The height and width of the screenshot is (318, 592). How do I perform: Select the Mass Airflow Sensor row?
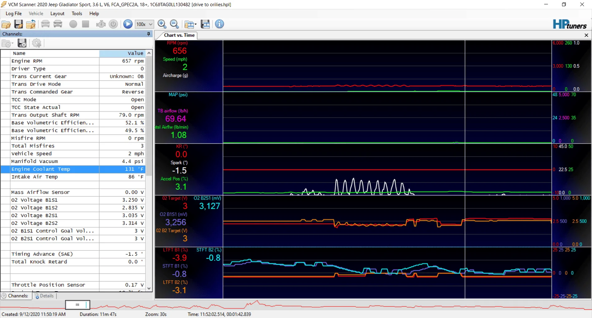click(73, 192)
